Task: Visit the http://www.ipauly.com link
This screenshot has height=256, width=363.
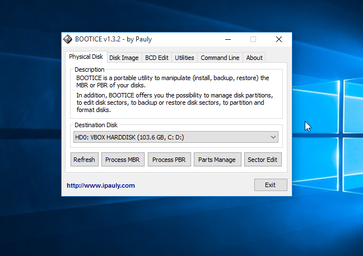Action: pos(101,185)
